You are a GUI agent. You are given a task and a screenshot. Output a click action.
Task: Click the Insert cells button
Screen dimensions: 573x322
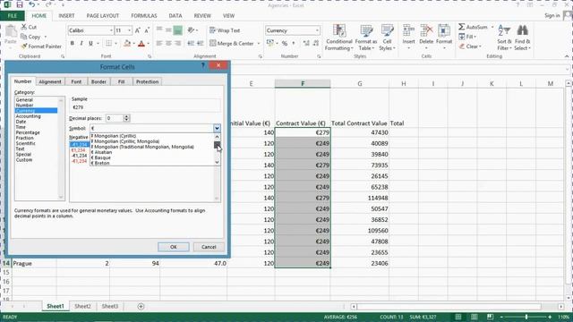click(x=408, y=38)
